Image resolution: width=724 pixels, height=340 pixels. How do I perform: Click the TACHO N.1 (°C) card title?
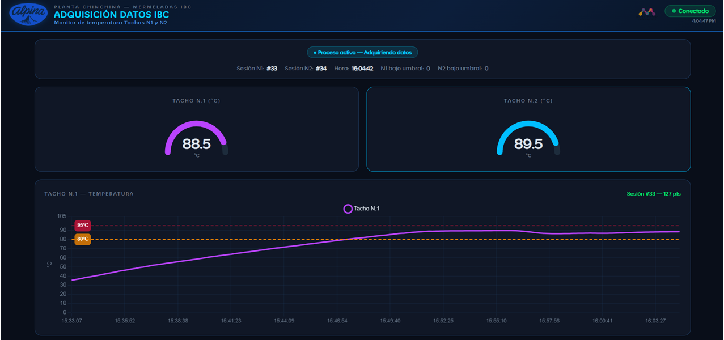[196, 101]
